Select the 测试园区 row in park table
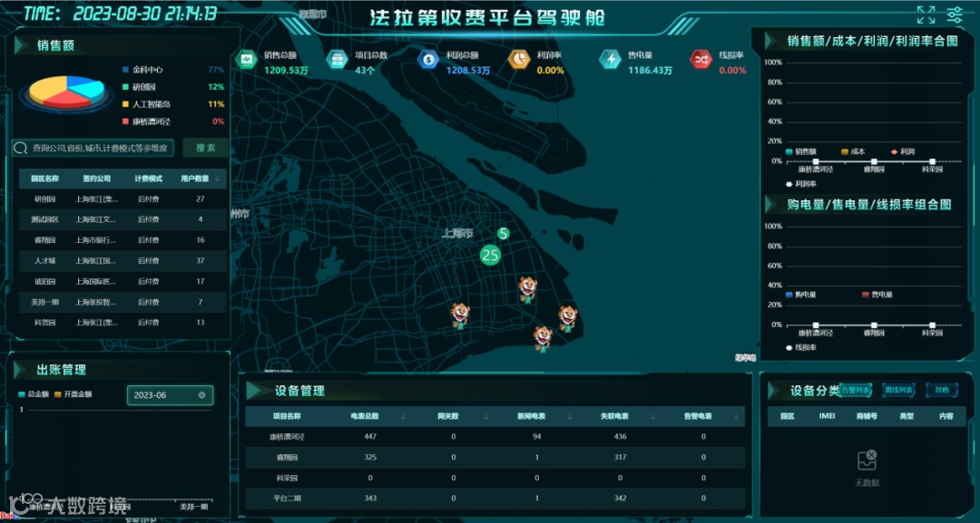The height and width of the screenshot is (523, 980). pyautogui.click(x=122, y=219)
